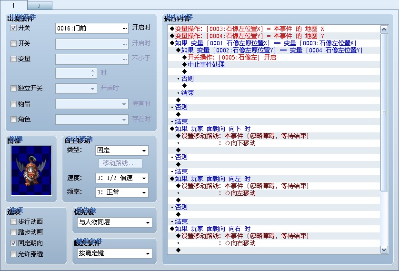The width and height of the screenshot is (399, 271).
Task: Enable the 物品 condition checkbox
Action: pos(13,104)
